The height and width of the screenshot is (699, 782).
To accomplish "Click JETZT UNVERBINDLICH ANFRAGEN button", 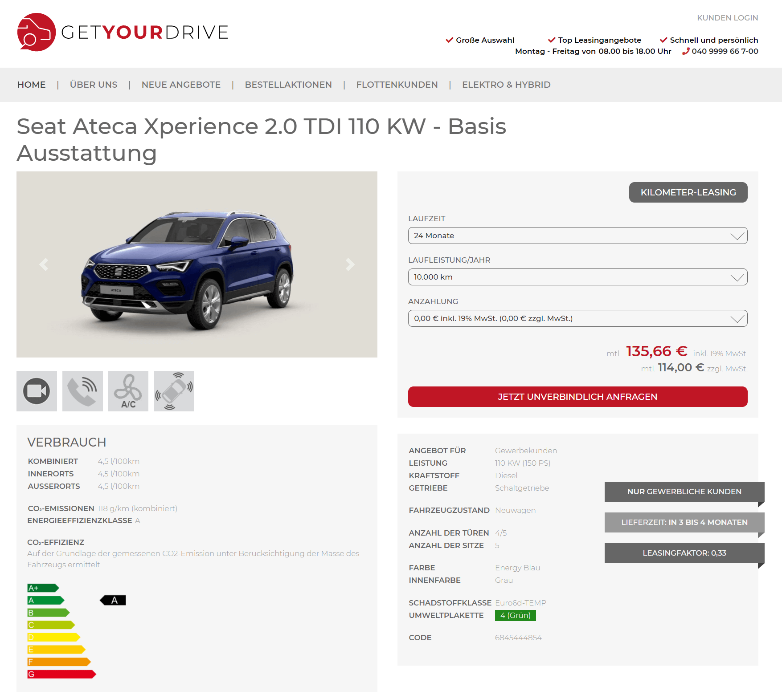I will (x=577, y=397).
